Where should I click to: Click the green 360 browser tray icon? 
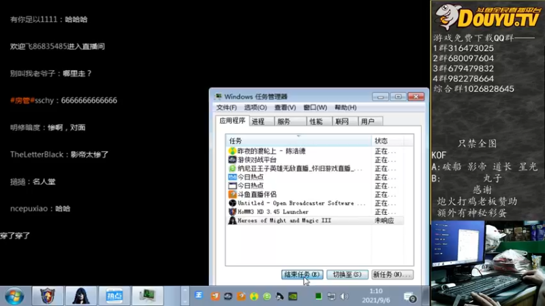point(267,296)
